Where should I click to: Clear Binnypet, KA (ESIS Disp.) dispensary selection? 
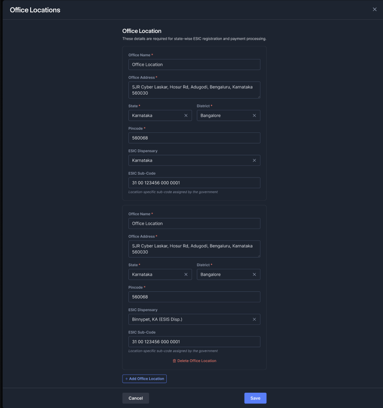click(x=254, y=319)
